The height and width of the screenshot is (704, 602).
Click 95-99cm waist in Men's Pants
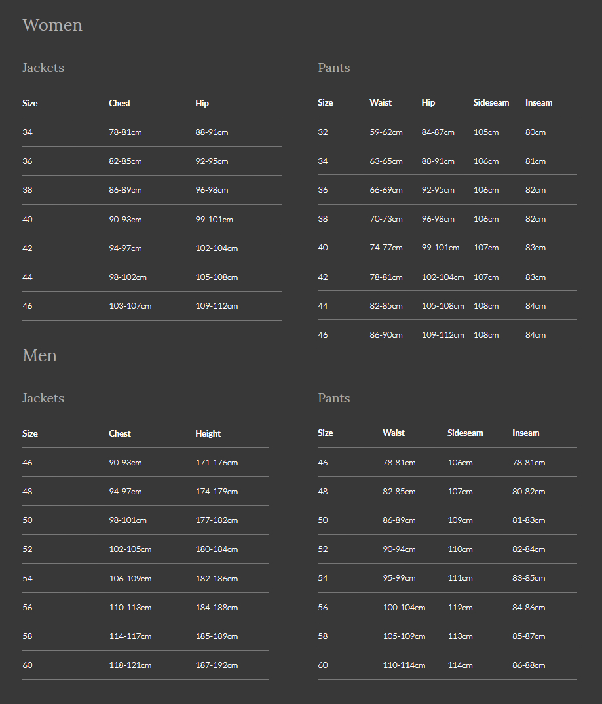[399, 578]
